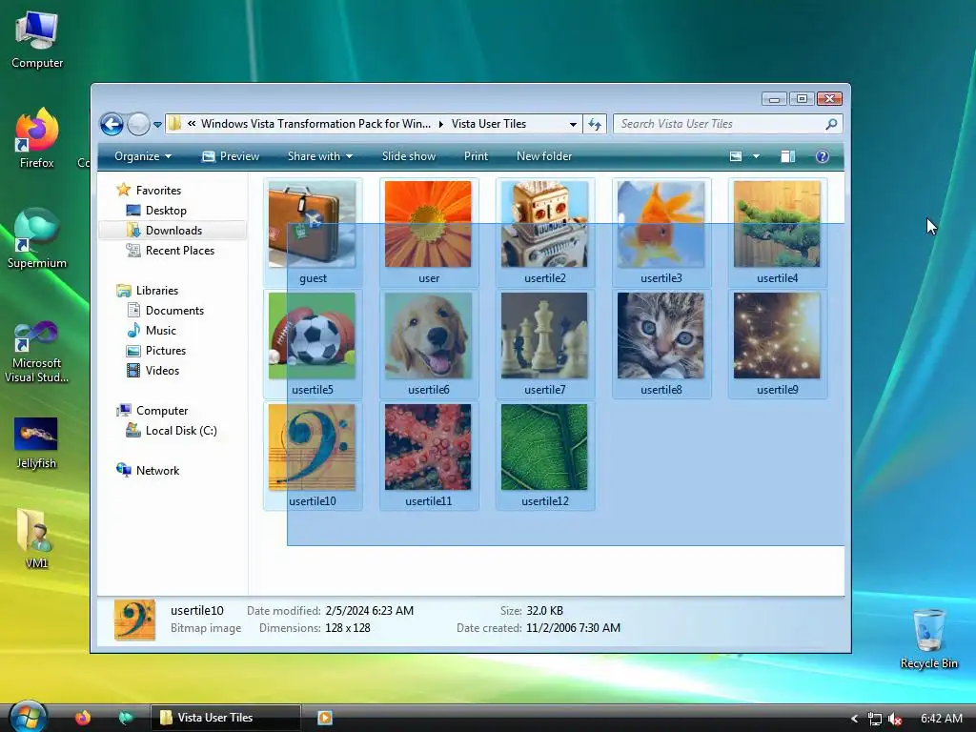Select the usertile4 bonsai image
The image size is (976, 732).
coord(777,225)
